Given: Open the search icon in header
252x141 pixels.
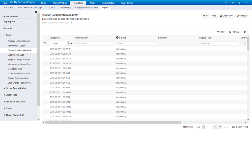Looking at the screenshot, I should click(226, 3).
